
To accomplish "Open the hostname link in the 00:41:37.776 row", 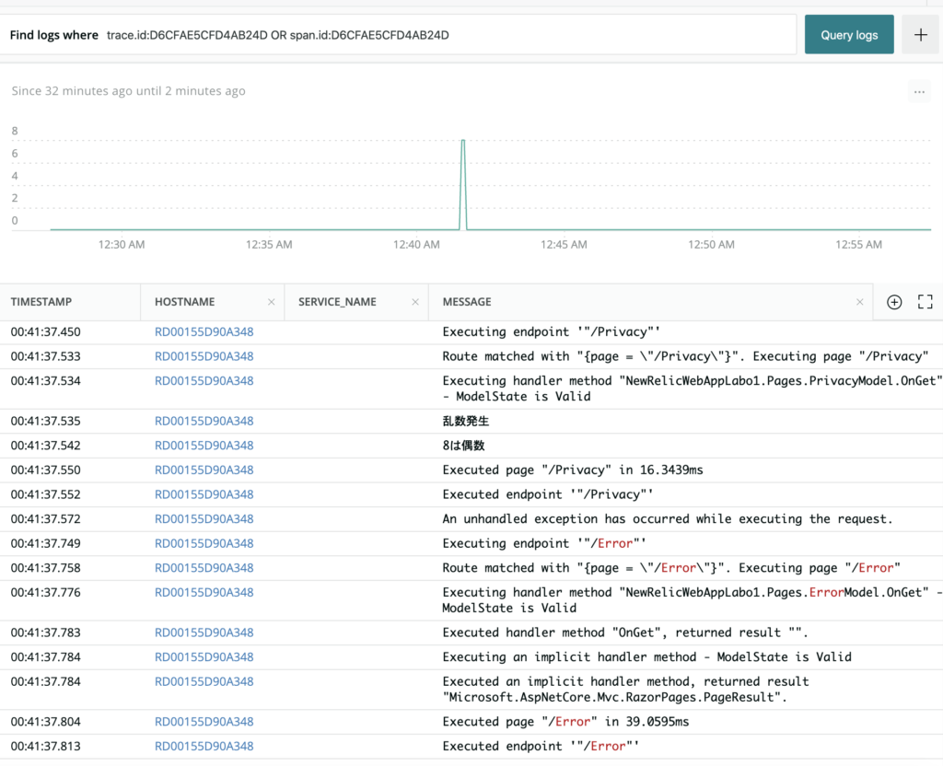I will click(x=204, y=593).
